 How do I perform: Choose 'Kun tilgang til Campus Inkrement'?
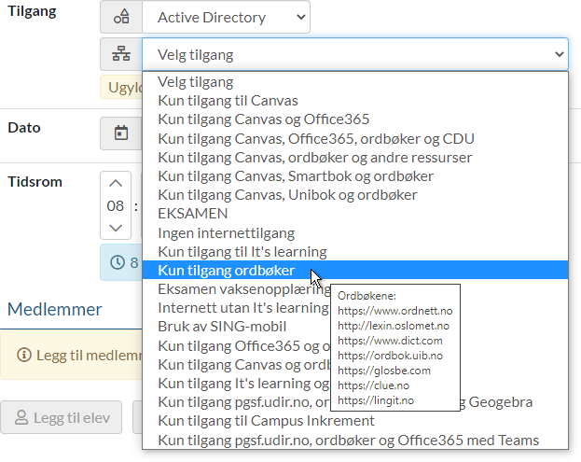click(266, 421)
